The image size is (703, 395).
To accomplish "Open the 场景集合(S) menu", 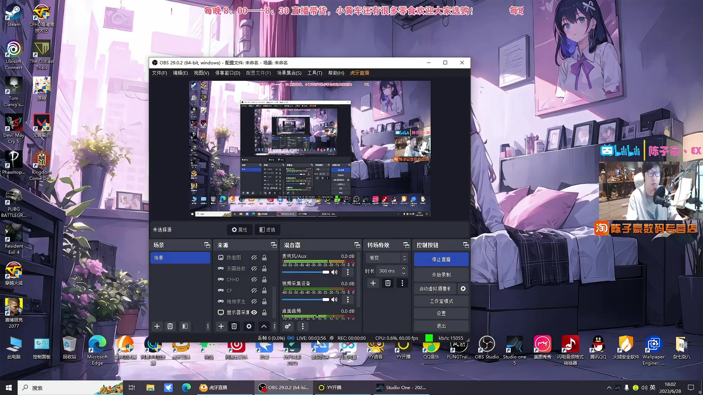I will point(289,73).
